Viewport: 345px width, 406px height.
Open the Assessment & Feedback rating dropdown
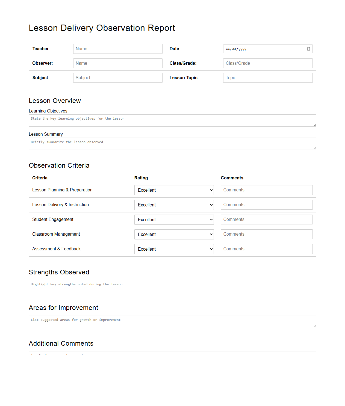coord(174,249)
